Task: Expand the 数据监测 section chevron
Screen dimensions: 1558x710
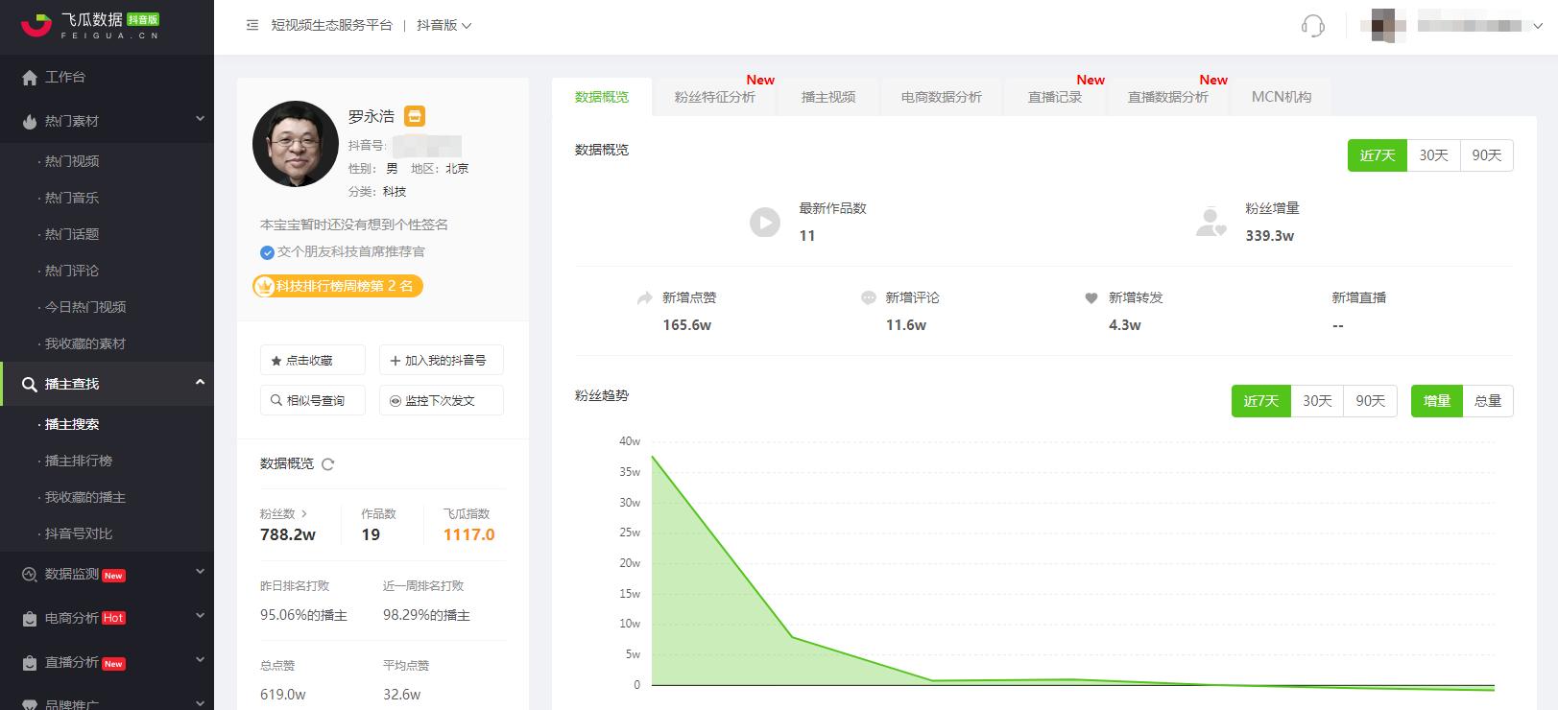Action: (200, 573)
